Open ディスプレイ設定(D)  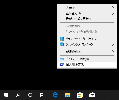point(87,59)
